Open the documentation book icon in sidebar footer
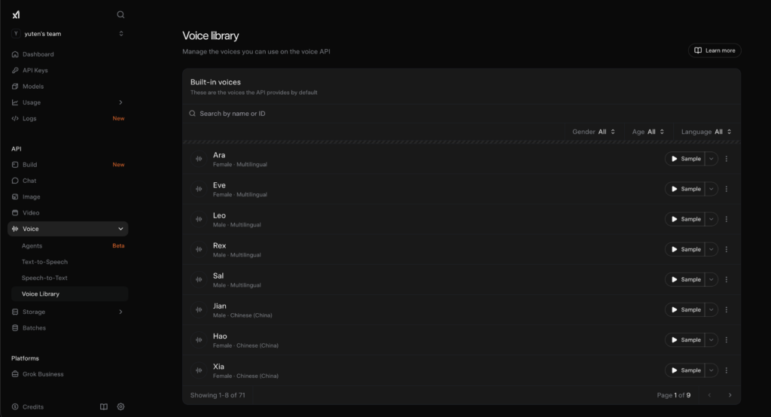 tap(104, 406)
